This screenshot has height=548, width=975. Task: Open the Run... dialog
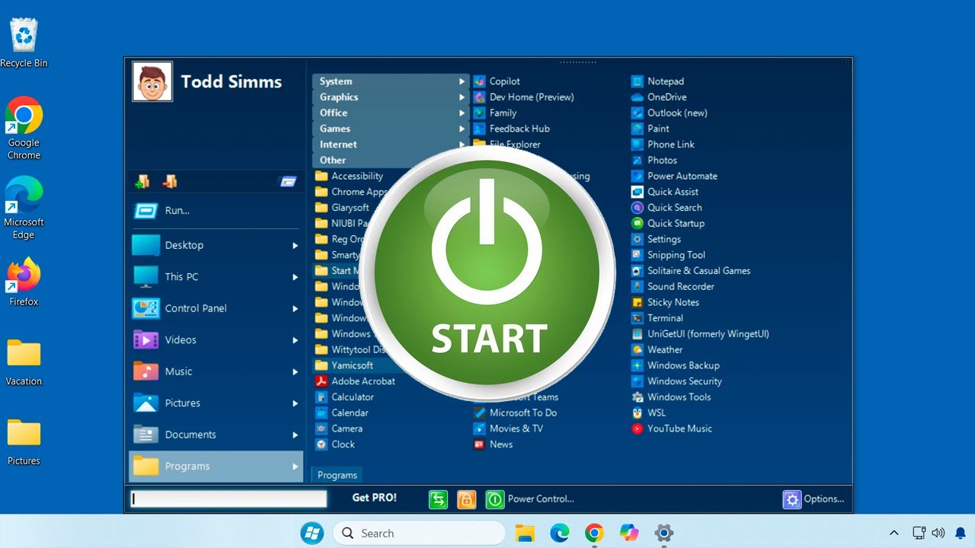(x=216, y=211)
